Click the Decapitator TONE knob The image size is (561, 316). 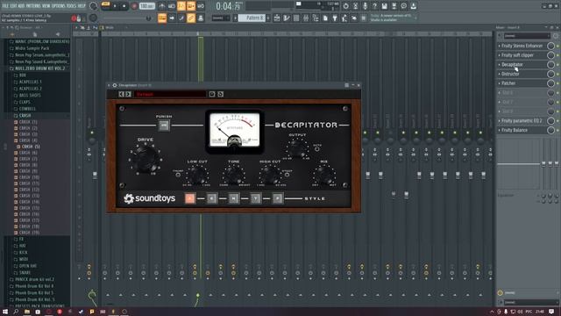coord(234,175)
